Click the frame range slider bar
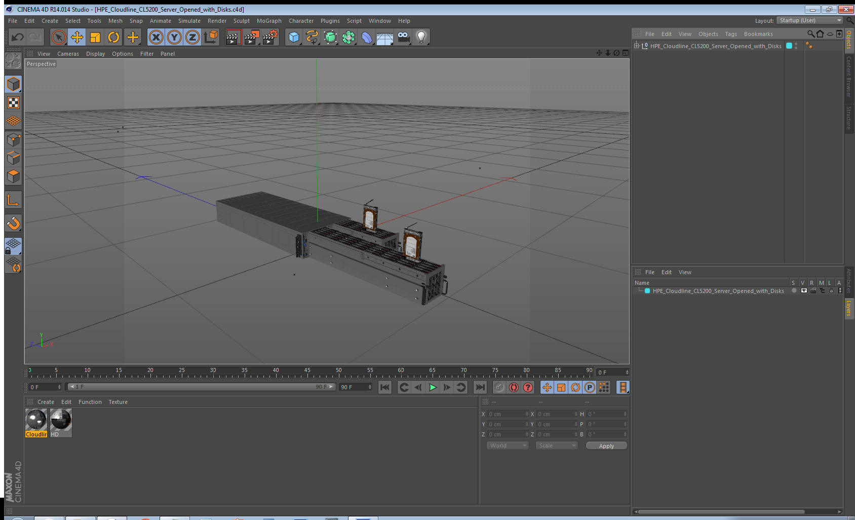The width and height of the screenshot is (855, 520). click(202, 387)
